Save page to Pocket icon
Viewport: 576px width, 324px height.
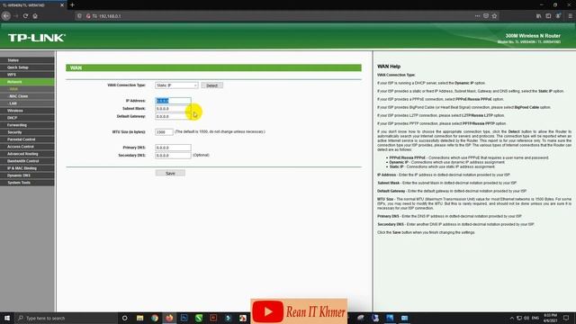coord(486,16)
